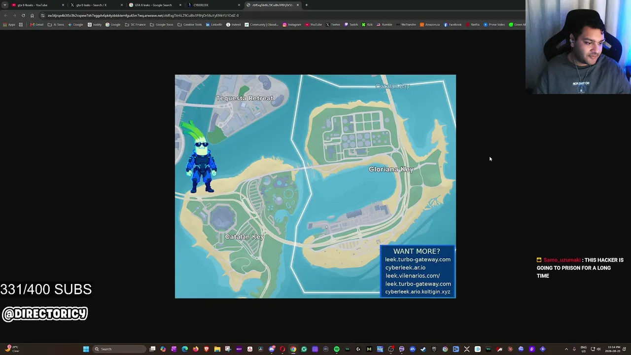Expand the Ai Tools bookmark folder

coord(56,25)
